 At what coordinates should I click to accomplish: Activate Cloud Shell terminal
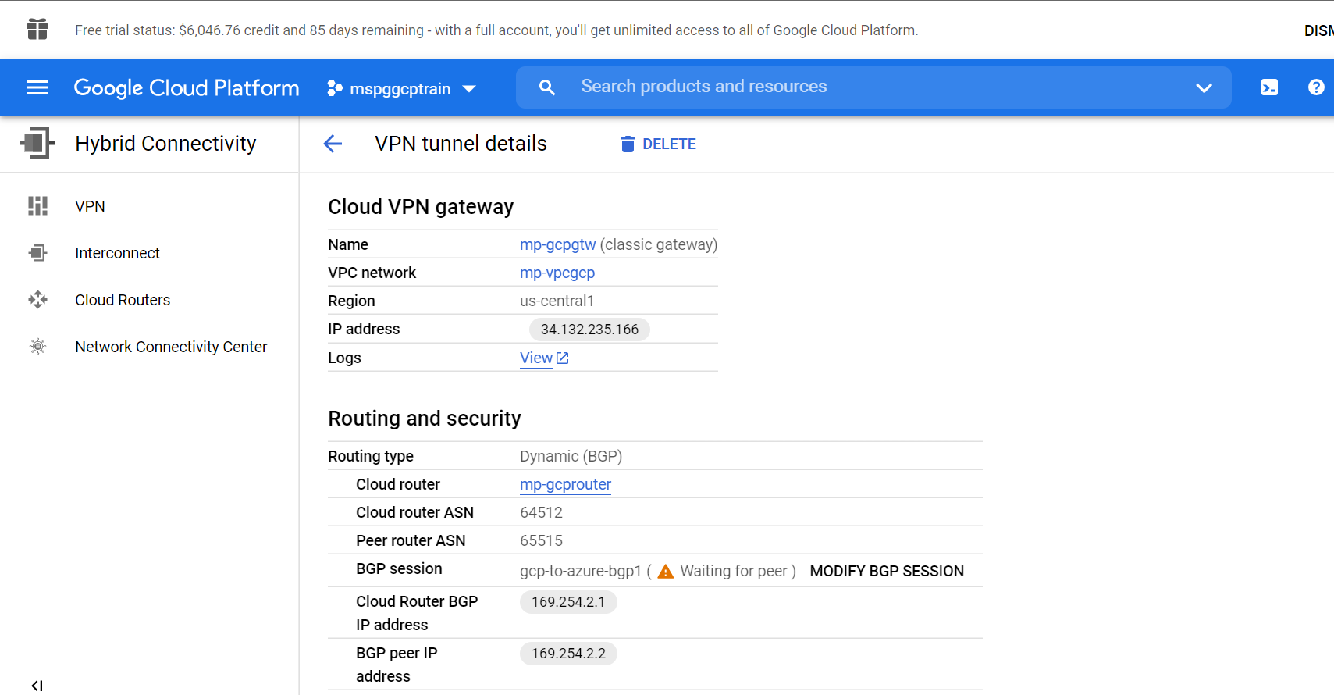point(1269,87)
